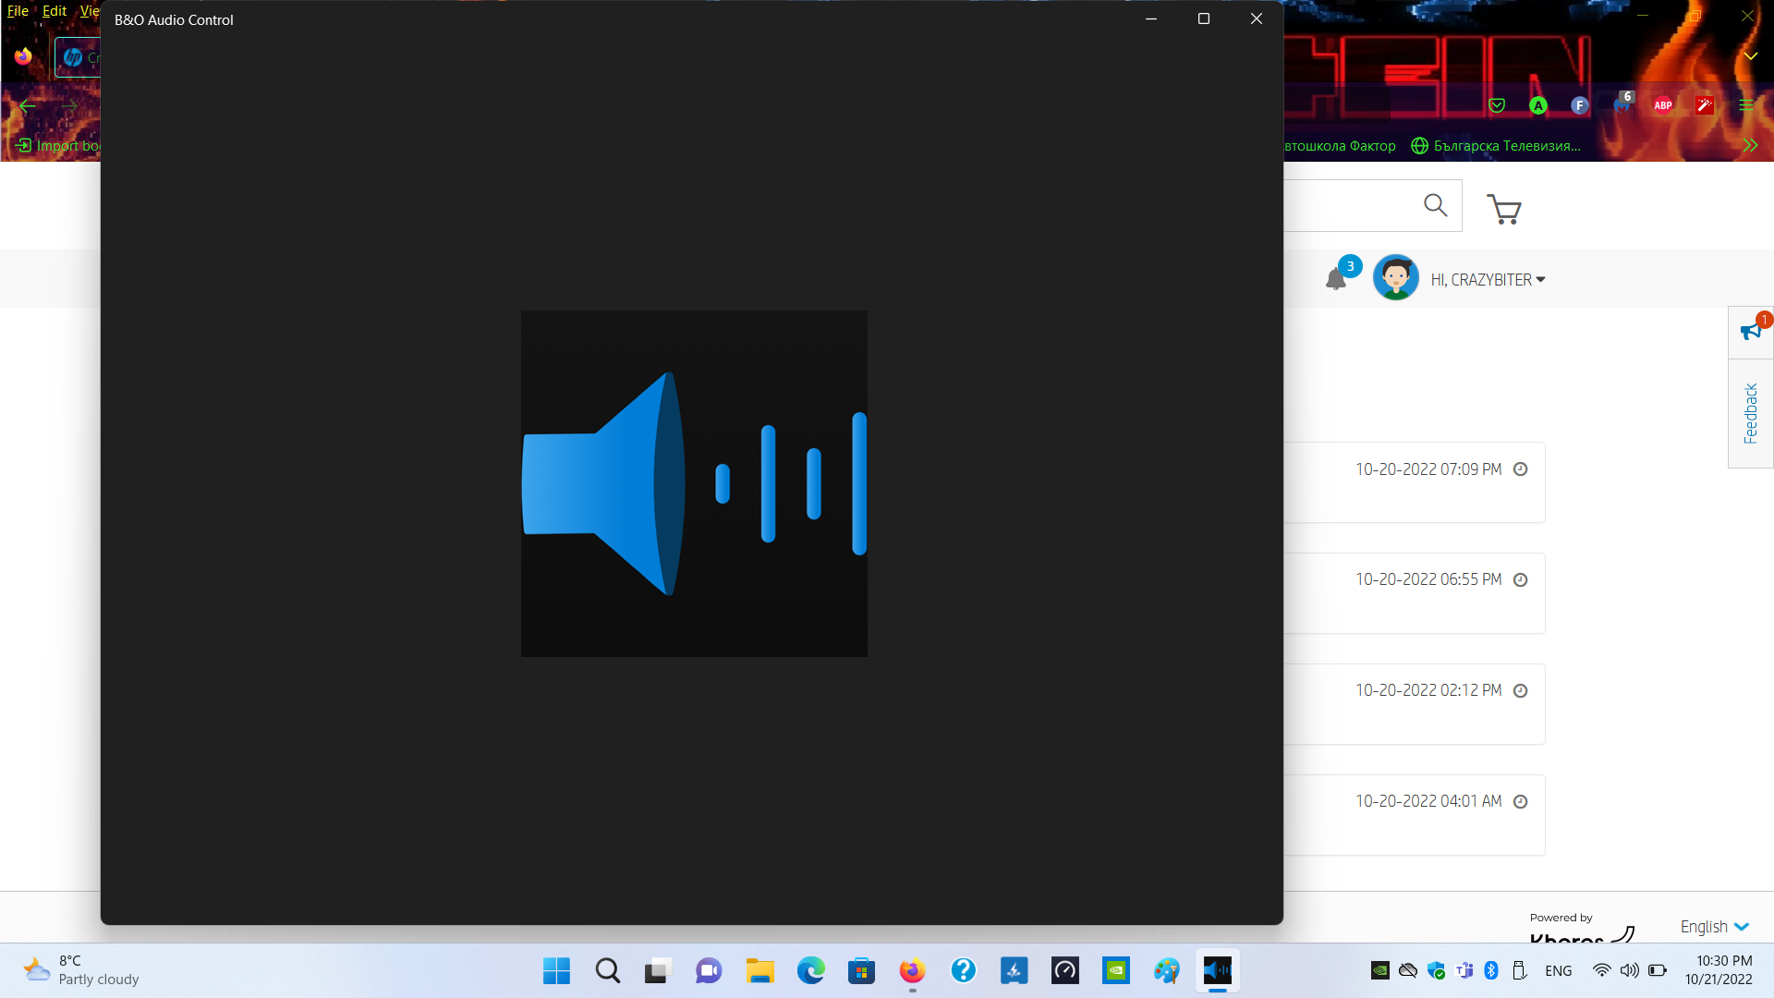
Task: Click the megaphone announcement icon
Action: click(x=1750, y=332)
